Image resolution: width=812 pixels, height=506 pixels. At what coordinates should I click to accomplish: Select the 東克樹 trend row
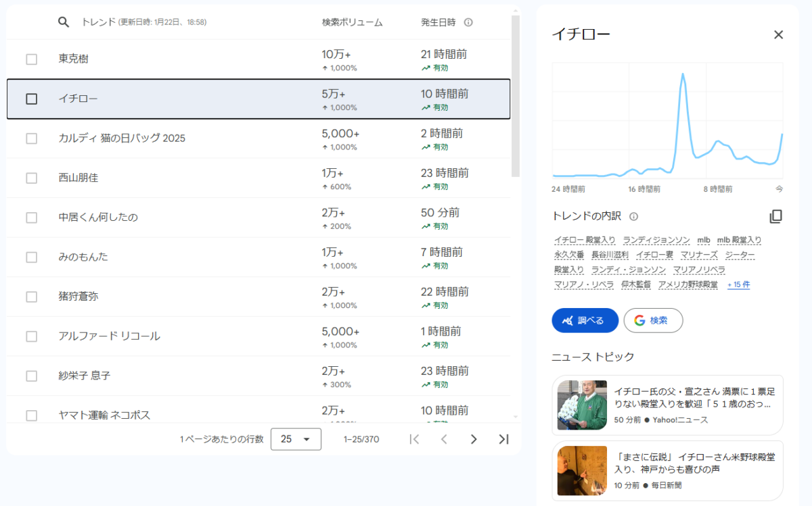point(258,59)
